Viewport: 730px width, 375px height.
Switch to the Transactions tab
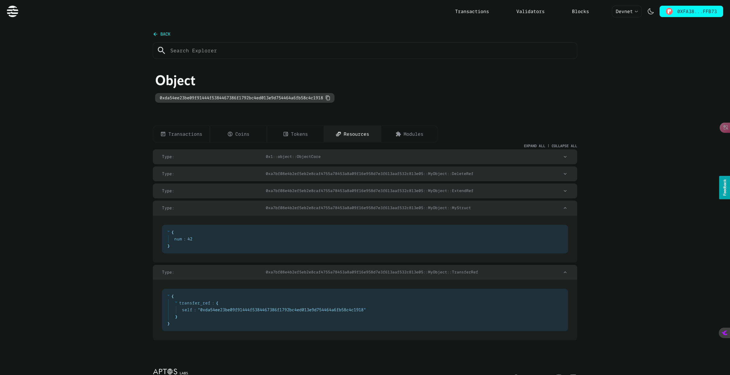181,134
